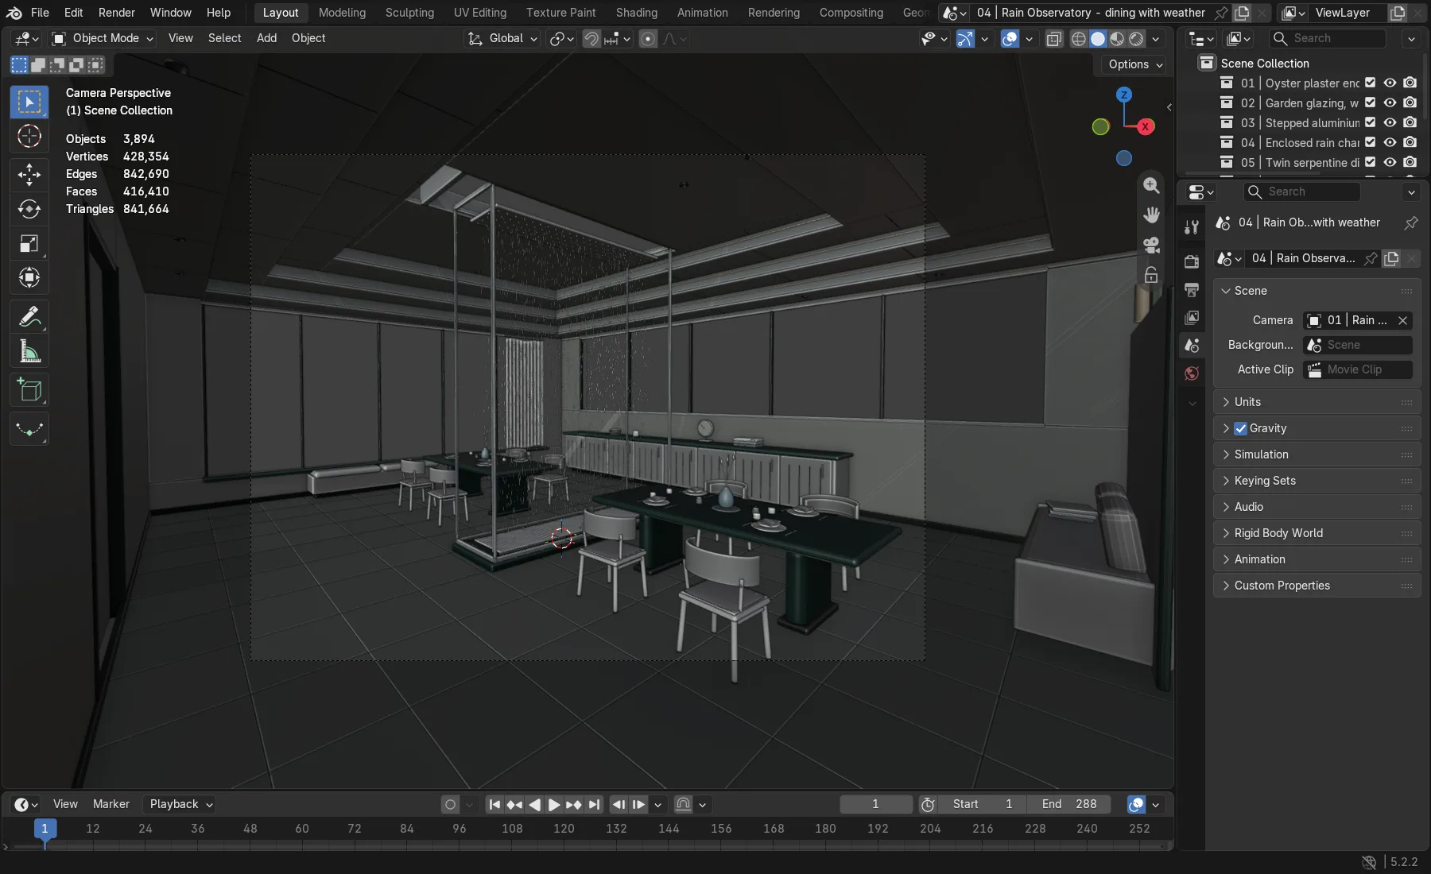Play the animation in reverse
1431x874 pixels.
pos(534,804)
